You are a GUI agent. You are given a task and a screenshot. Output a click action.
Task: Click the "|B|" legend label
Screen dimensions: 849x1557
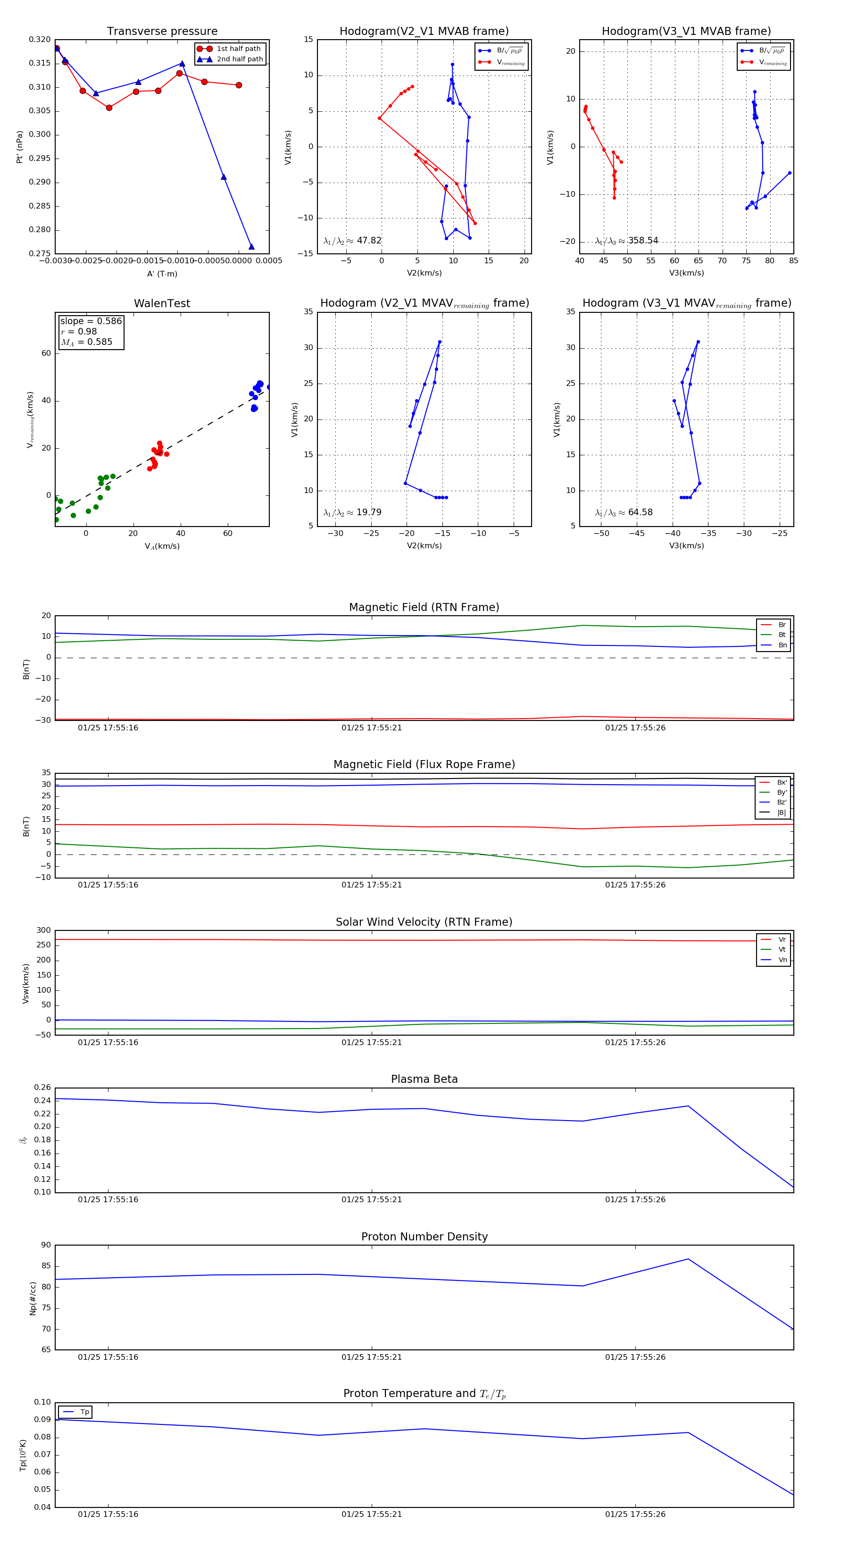click(x=782, y=813)
